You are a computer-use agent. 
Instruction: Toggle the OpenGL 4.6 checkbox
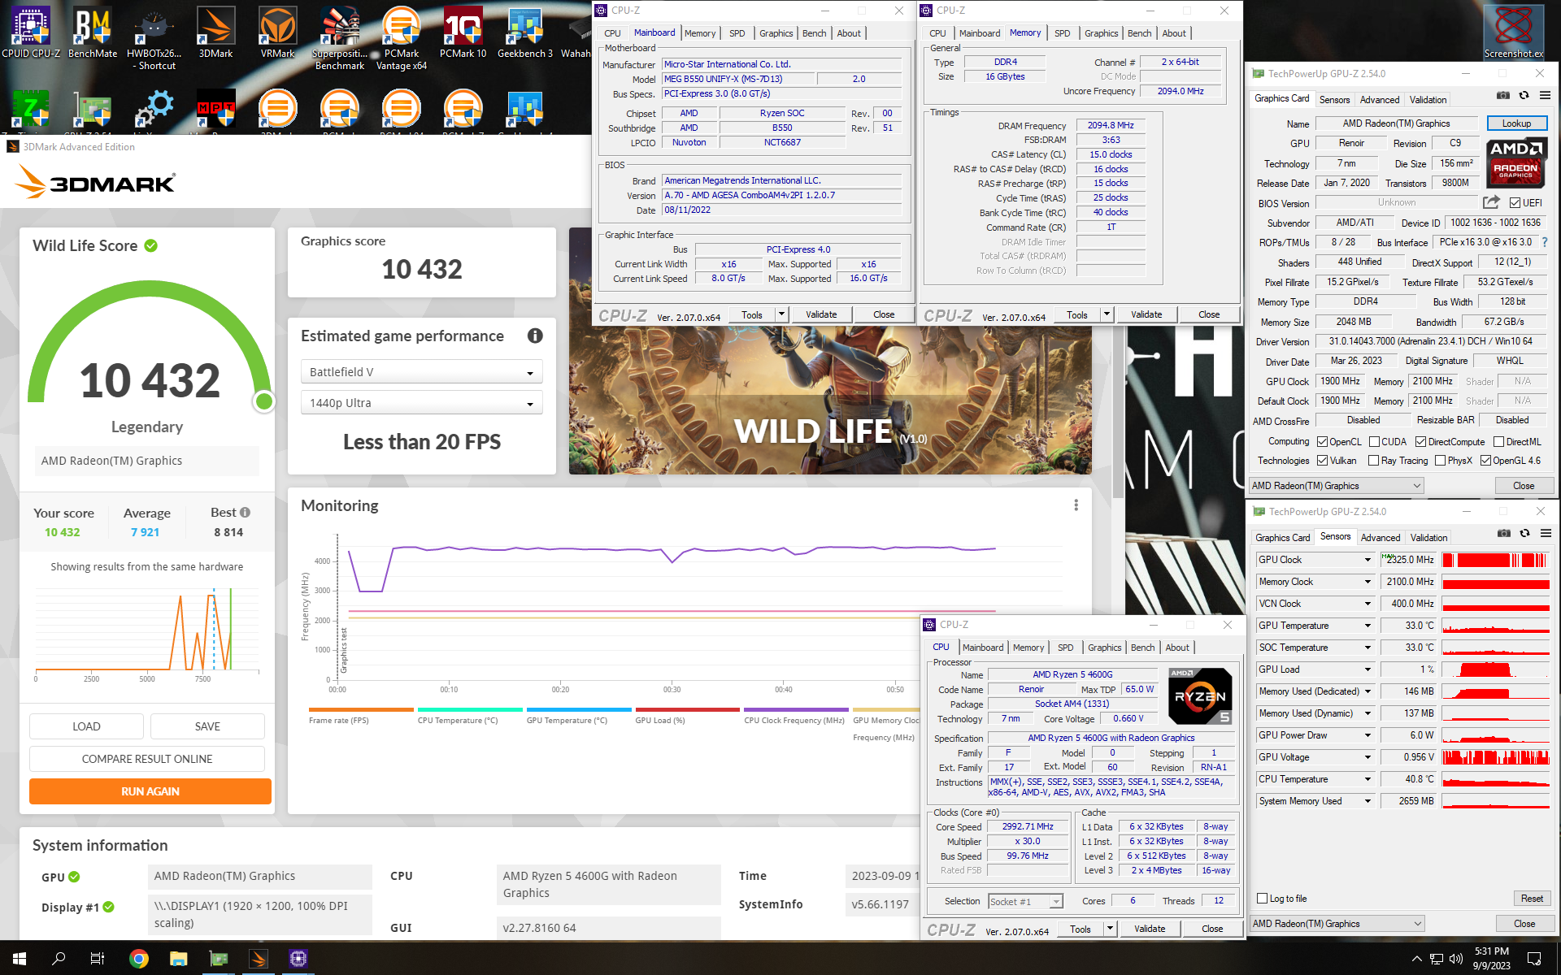[x=1485, y=461]
